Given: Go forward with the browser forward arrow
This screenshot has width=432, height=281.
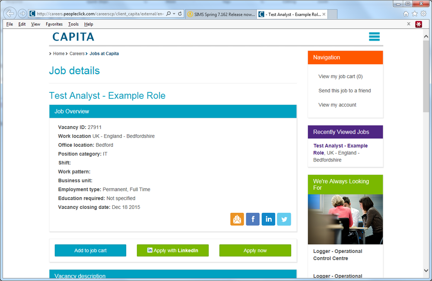Looking at the screenshot, I should click(22, 13).
